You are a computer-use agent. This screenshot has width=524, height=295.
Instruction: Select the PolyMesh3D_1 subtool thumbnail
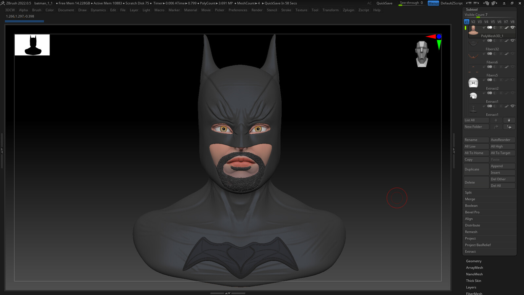click(473, 30)
